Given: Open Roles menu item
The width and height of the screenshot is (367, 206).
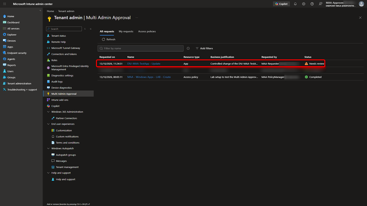Looking at the screenshot, I should point(54,60).
